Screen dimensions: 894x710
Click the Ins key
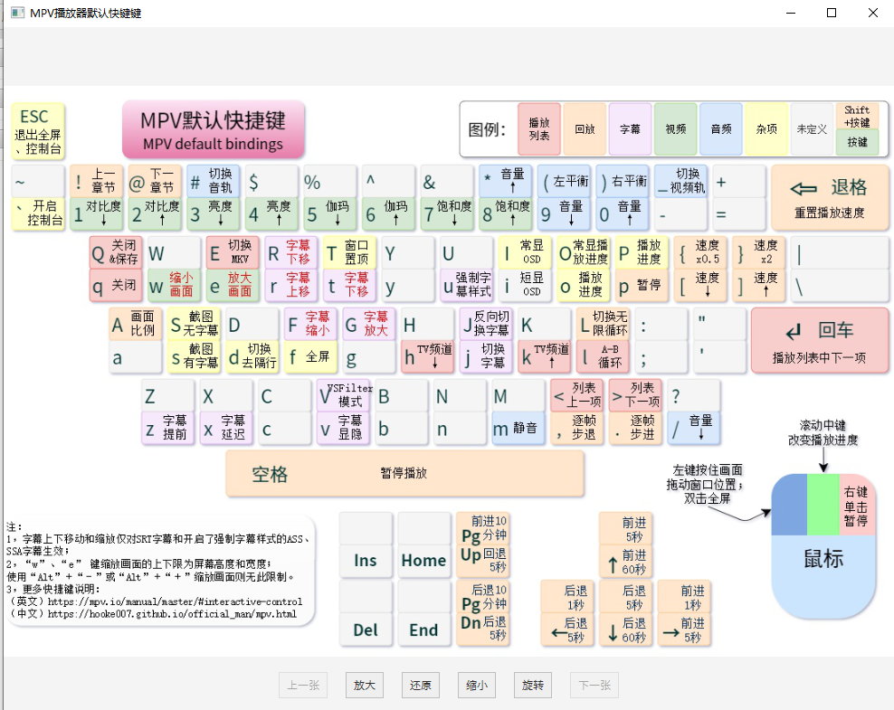[366, 561]
